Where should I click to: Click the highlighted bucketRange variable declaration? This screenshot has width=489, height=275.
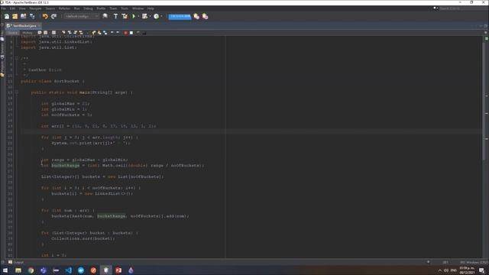click(x=66, y=165)
